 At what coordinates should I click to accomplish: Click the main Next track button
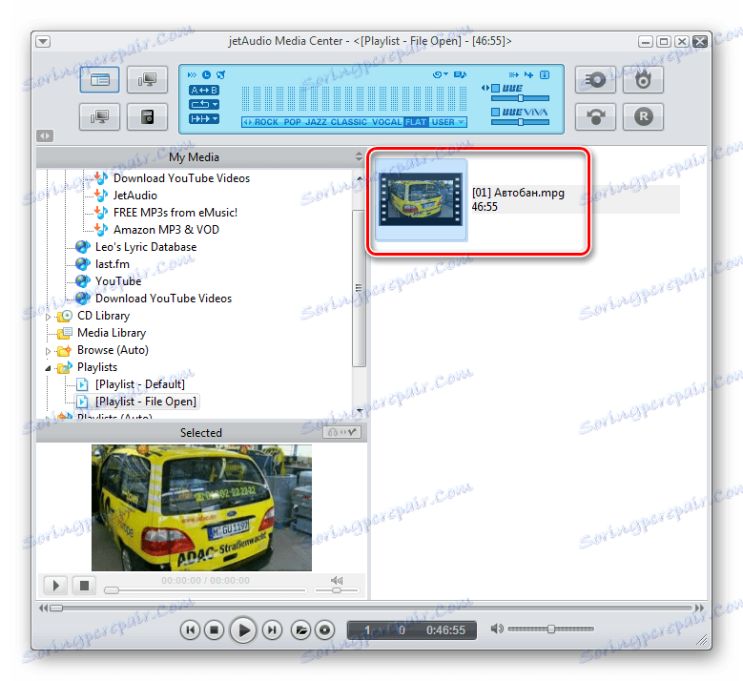(x=272, y=629)
